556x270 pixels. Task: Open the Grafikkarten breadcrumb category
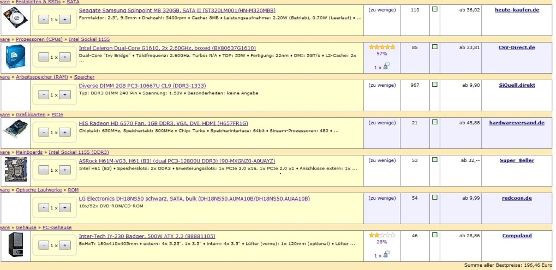[31, 115]
